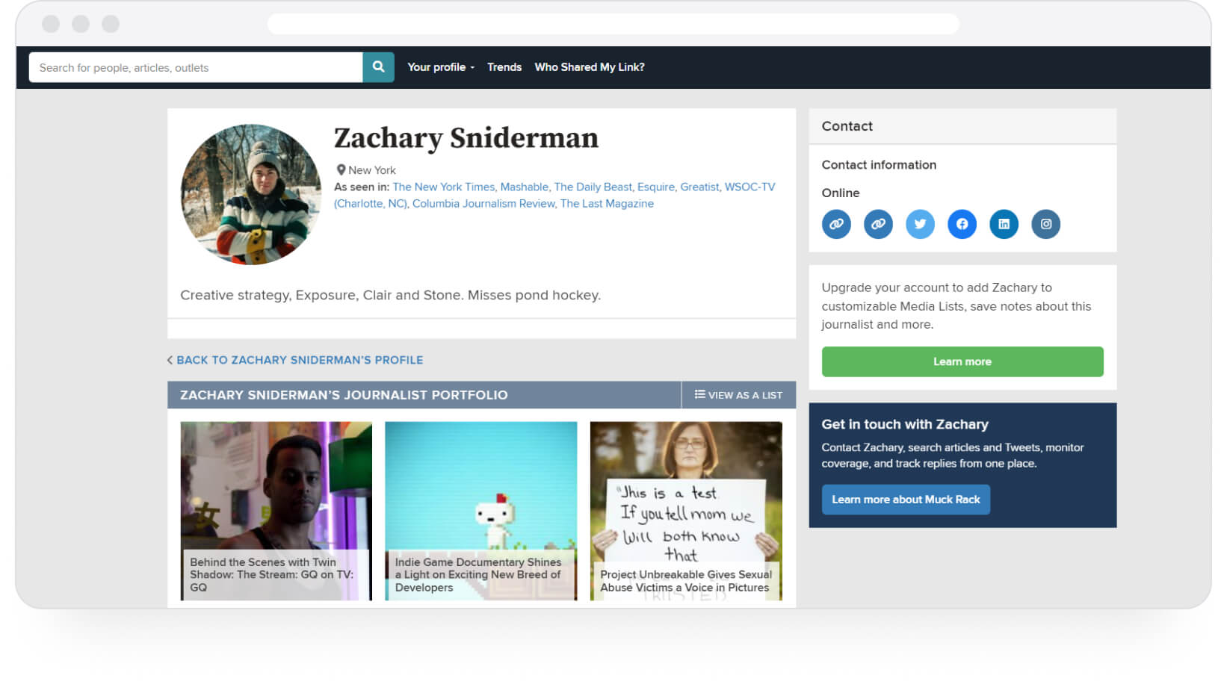This screenshot has width=1227, height=684.
Task: Click the 'Contact information' label
Action: point(879,165)
